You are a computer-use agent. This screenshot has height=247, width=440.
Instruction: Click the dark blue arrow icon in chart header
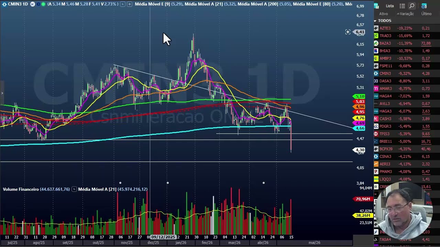pos(38,4)
